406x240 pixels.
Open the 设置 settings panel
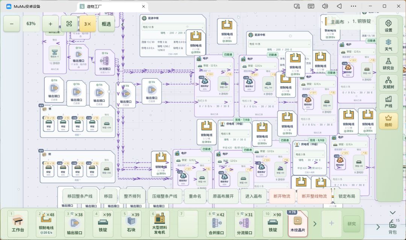[388, 26]
